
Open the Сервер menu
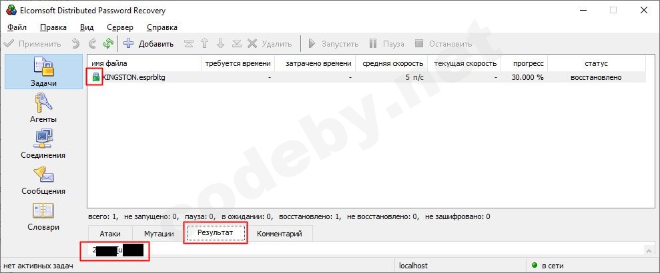(120, 27)
